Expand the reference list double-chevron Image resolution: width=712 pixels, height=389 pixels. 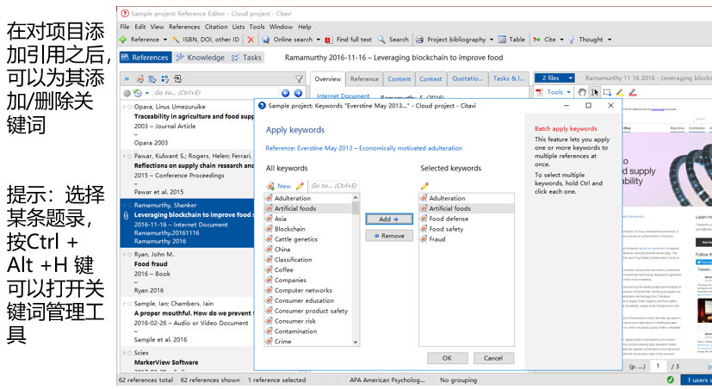pos(127,79)
